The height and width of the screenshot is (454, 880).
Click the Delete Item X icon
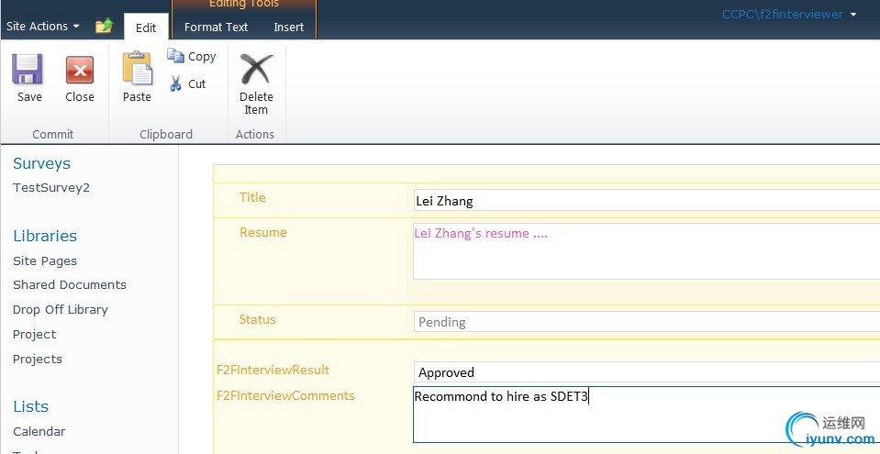[x=257, y=69]
